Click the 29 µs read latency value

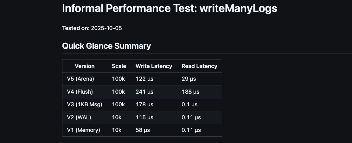click(189, 79)
